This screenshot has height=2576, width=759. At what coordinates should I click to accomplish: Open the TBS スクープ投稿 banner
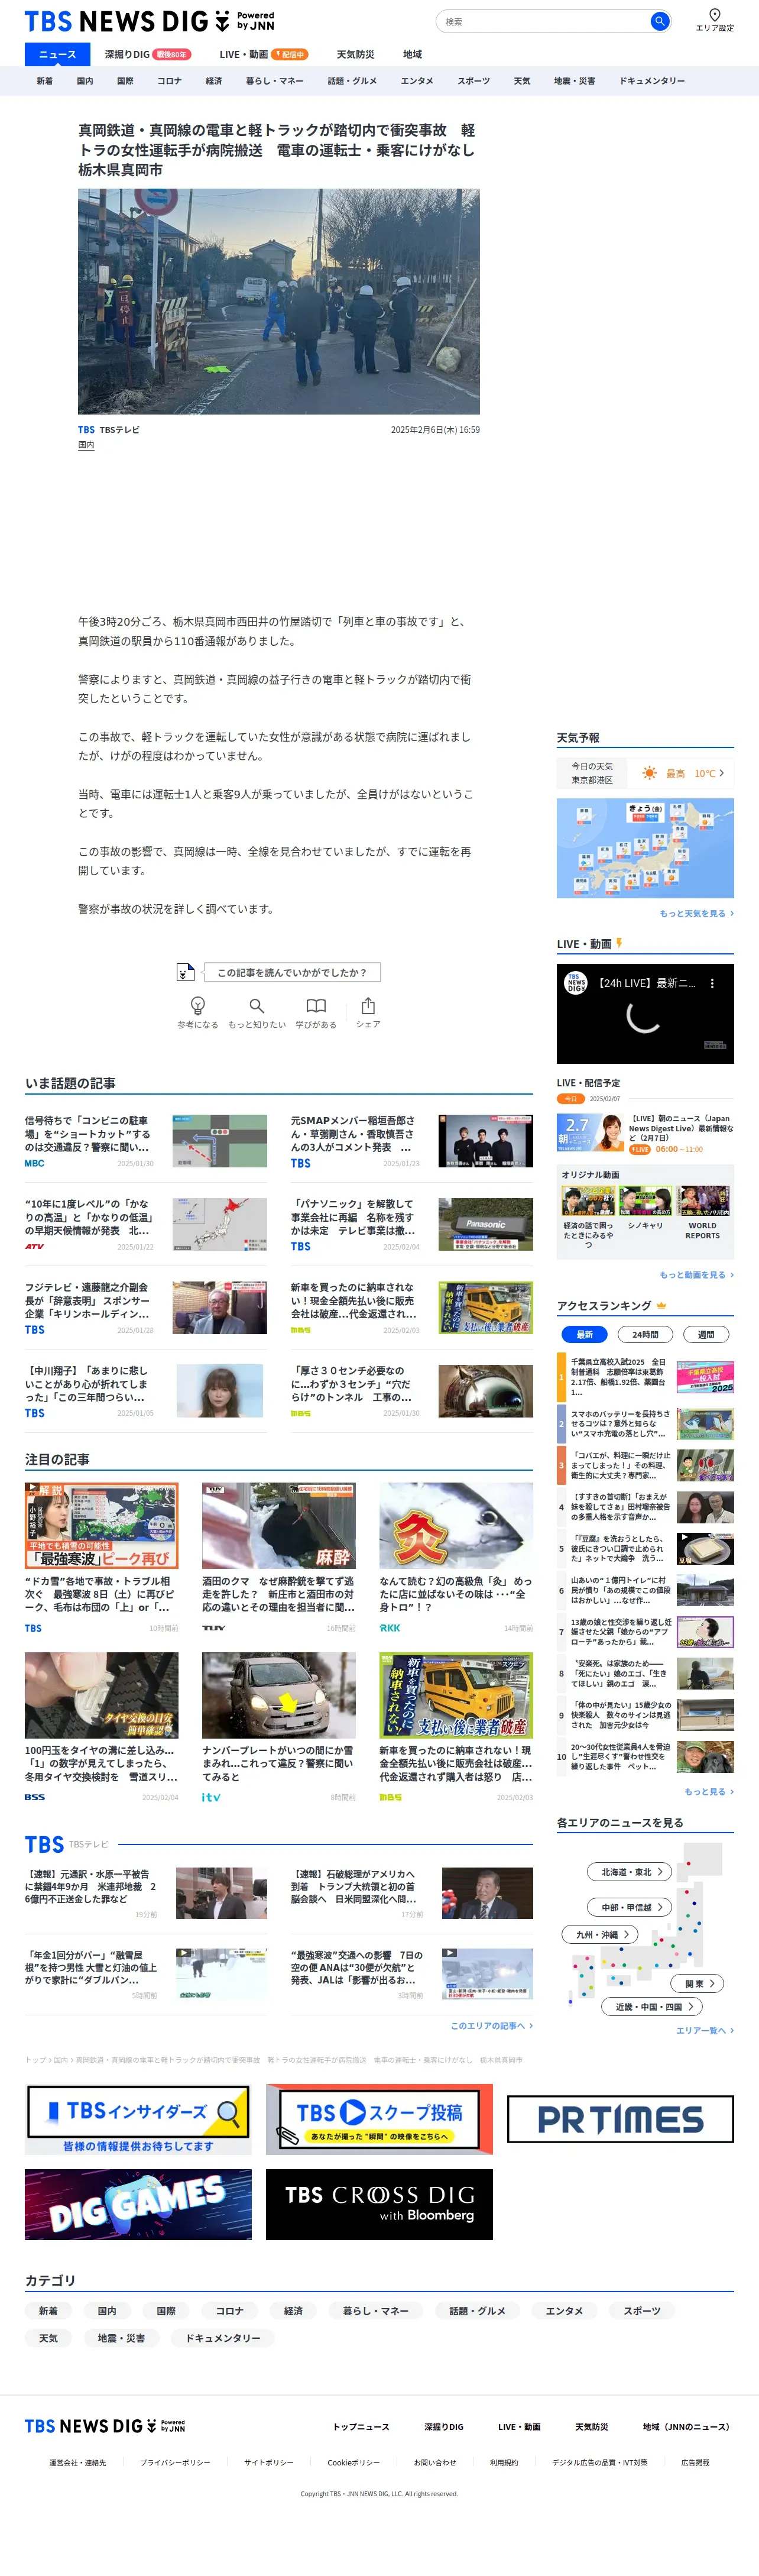click(x=379, y=2119)
